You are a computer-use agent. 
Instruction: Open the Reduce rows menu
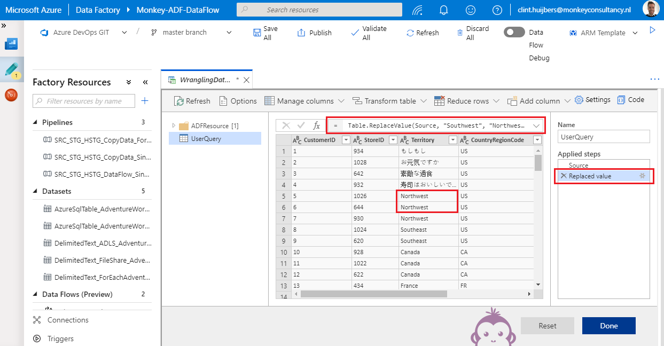point(466,101)
